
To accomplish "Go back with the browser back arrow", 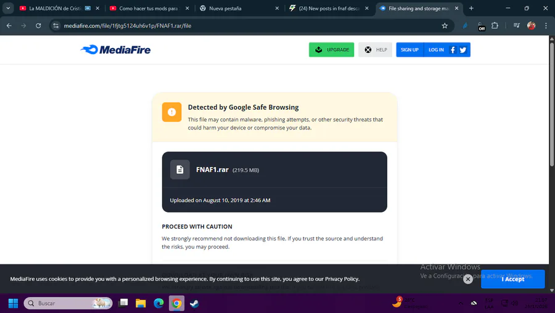I will pos(9,25).
